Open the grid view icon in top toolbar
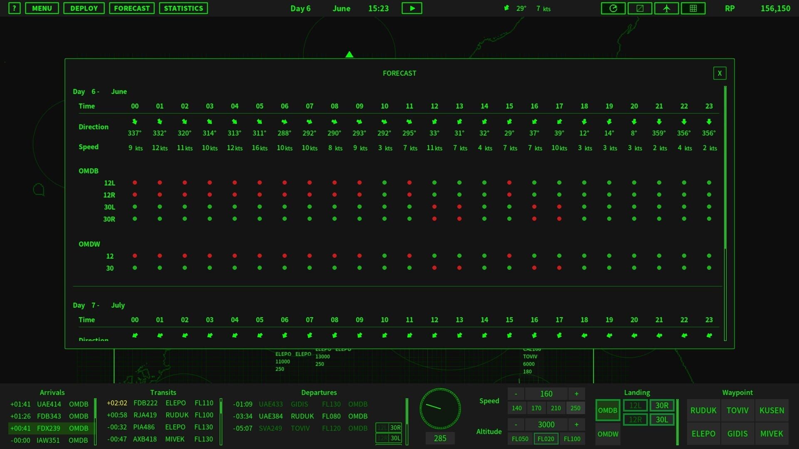Viewport: 799px width, 449px height. pos(693,8)
